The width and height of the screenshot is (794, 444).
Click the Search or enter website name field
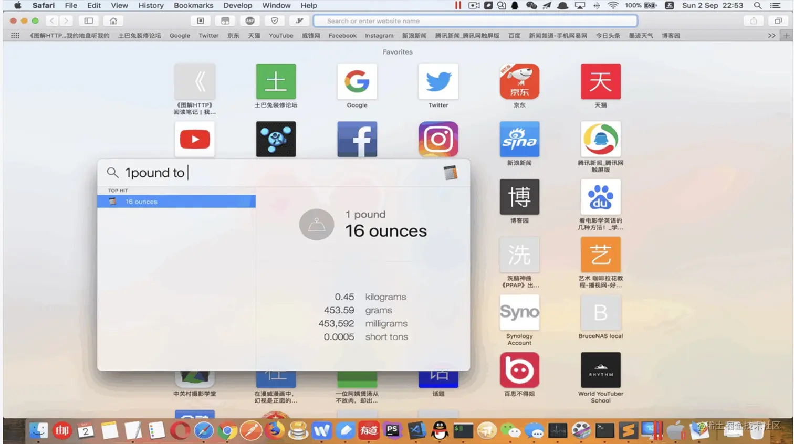pyautogui.click(x=475, y=21)
